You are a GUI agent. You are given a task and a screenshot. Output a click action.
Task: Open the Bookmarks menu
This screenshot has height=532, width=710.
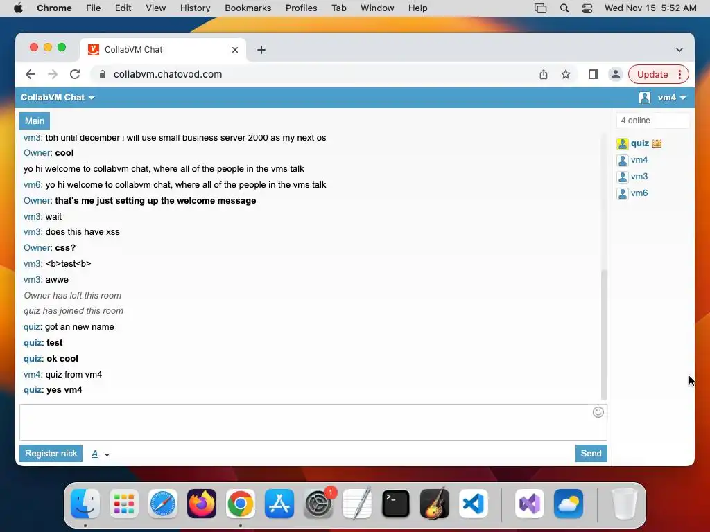[248, 8]
